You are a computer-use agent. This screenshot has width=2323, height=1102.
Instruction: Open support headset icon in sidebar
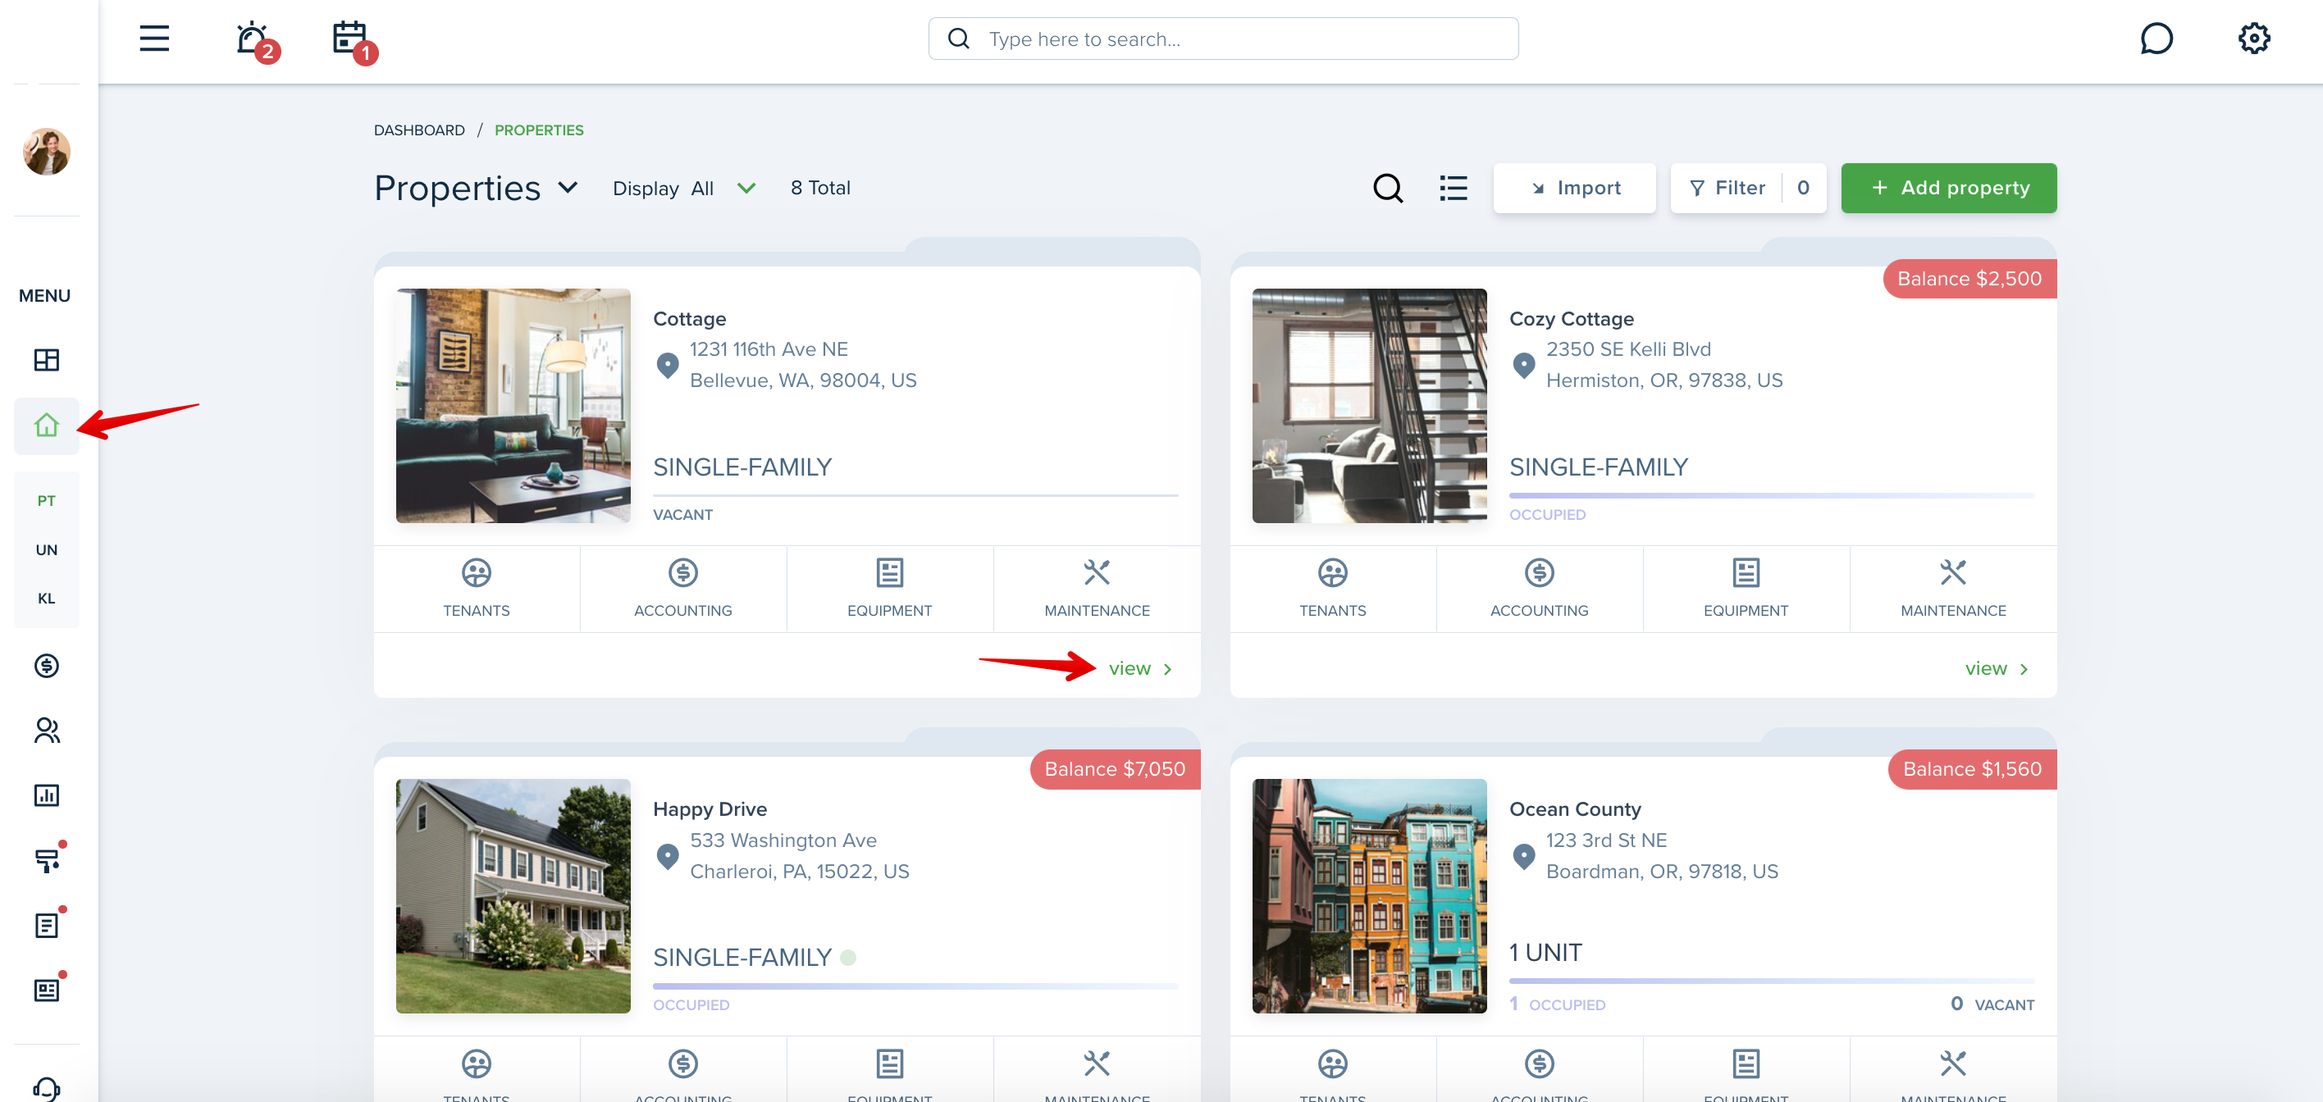(46, 1090)
